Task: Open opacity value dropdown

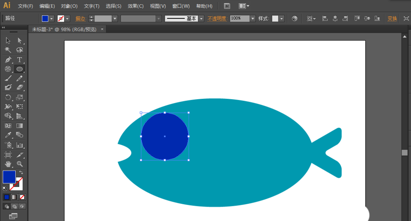Action: (x=253, y=18)
